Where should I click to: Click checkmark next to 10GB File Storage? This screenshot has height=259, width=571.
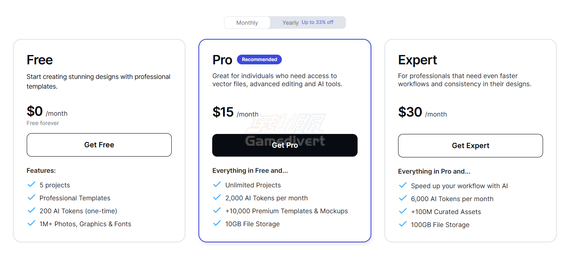tap(217, 223)
